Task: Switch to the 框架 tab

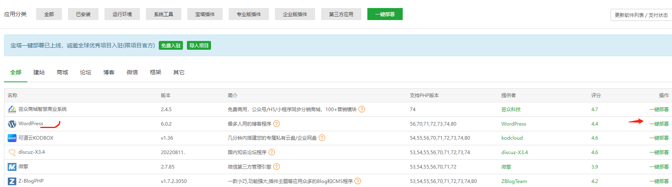Action: pyautogui.click(x=156, y=72)
